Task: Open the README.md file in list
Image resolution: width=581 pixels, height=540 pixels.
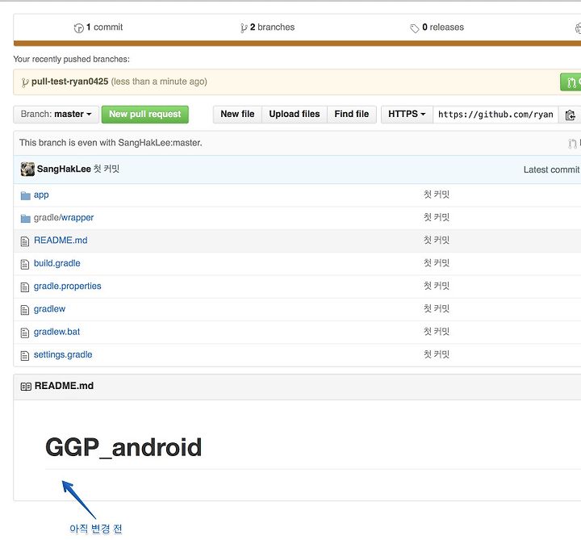Action: 61,241
